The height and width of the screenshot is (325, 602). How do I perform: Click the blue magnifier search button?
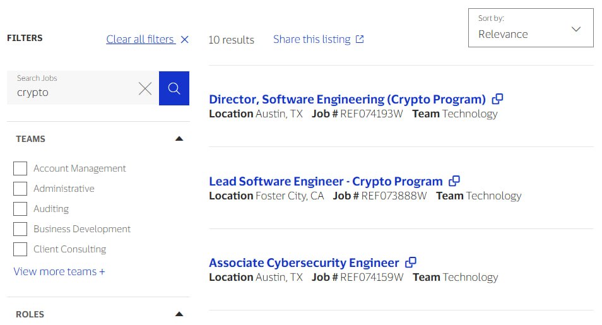pyautogui.click(x=174, y=88)
